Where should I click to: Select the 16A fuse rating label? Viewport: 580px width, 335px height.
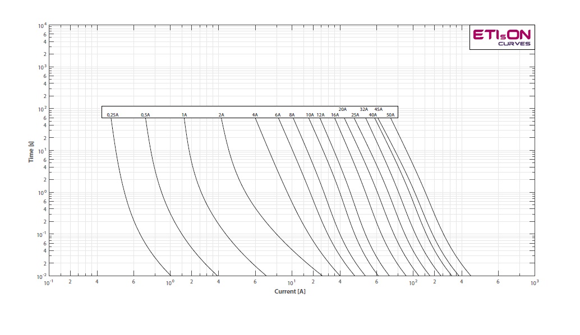335,115
